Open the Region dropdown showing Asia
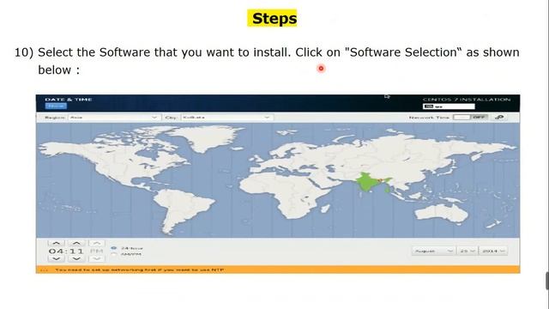 click(114, 118)
